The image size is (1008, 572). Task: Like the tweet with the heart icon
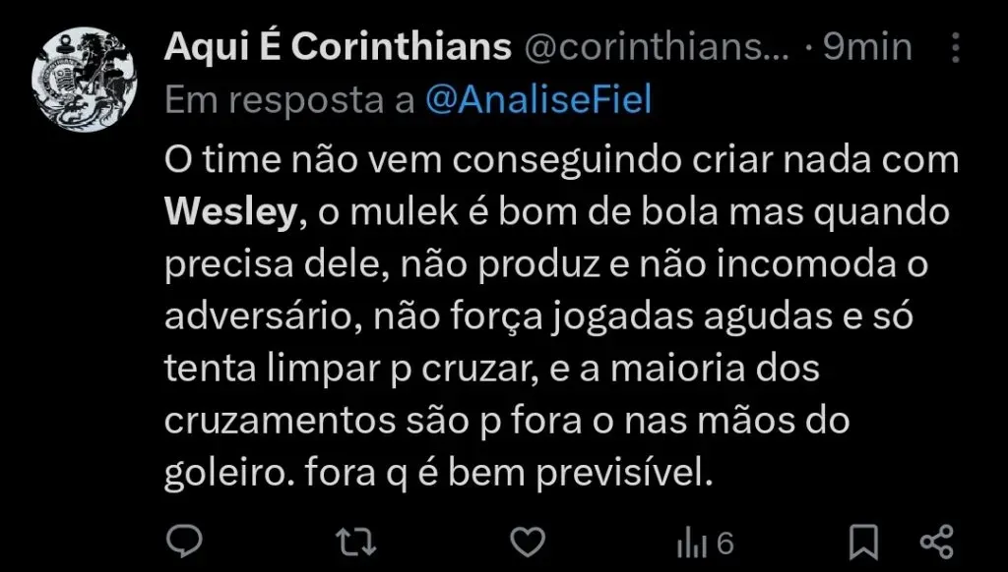530,540
